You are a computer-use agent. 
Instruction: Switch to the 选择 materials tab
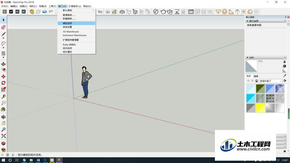click(249, 76)
